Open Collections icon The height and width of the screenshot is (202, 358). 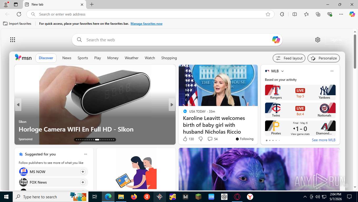tap(318, 14)
